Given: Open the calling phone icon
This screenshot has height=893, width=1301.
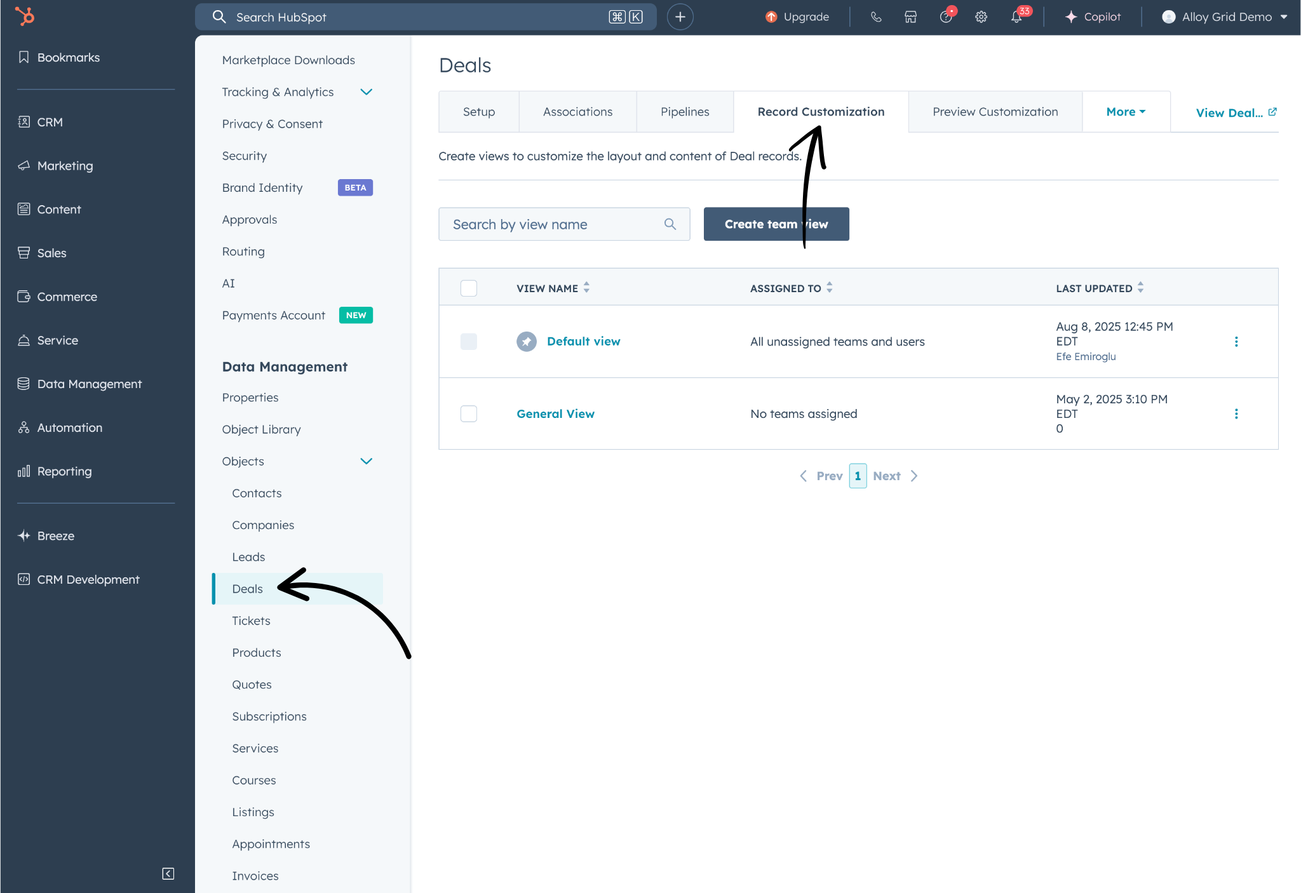Looking at the screenshot, I should [x=876, y=17].
